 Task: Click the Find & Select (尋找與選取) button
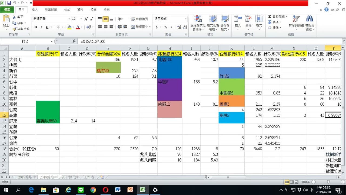click(310, 23)
